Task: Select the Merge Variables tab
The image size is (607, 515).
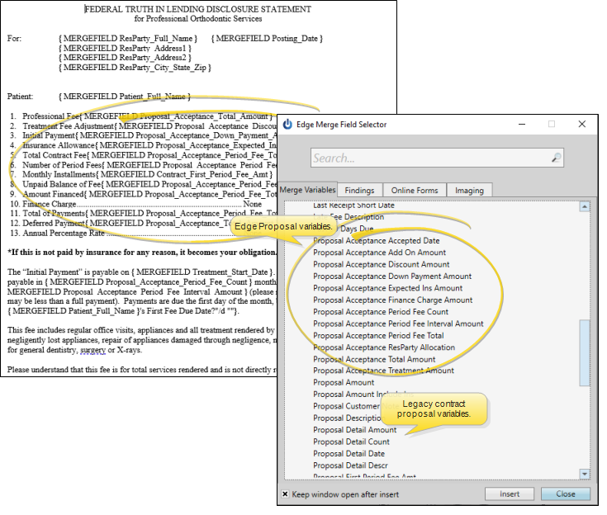Action: click(x=308, y=190)
